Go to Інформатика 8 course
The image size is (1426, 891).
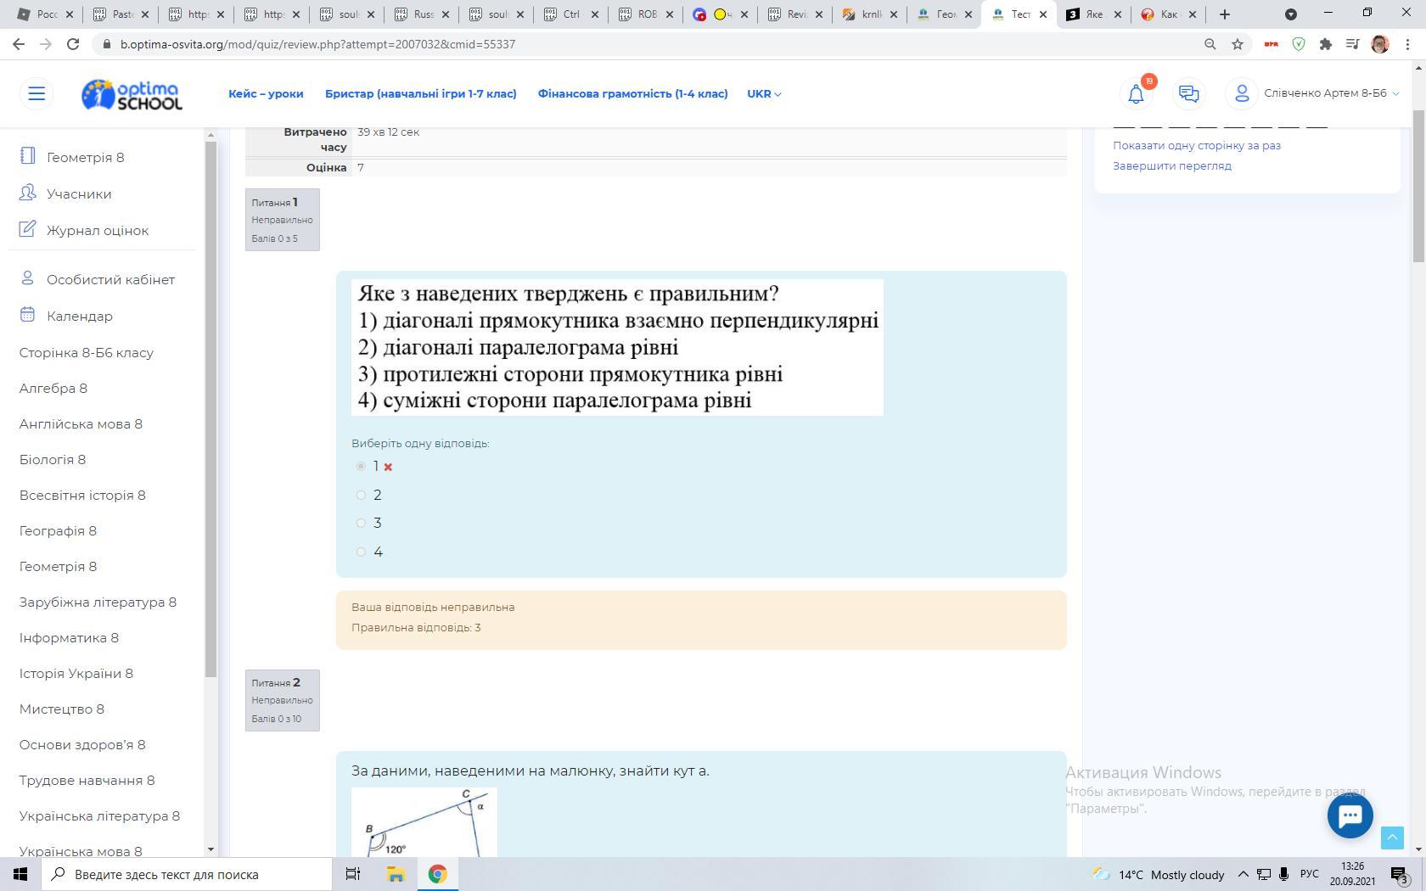coord(69,638)
